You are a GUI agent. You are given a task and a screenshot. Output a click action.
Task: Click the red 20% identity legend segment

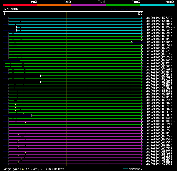pyautogui.click(x=20, y=5)
